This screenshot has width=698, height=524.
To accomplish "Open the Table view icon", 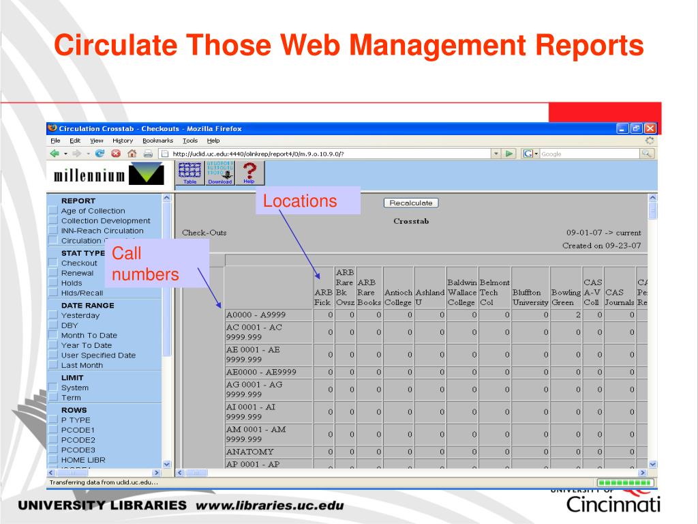I will pyautogui.click(x=190, y=173).
